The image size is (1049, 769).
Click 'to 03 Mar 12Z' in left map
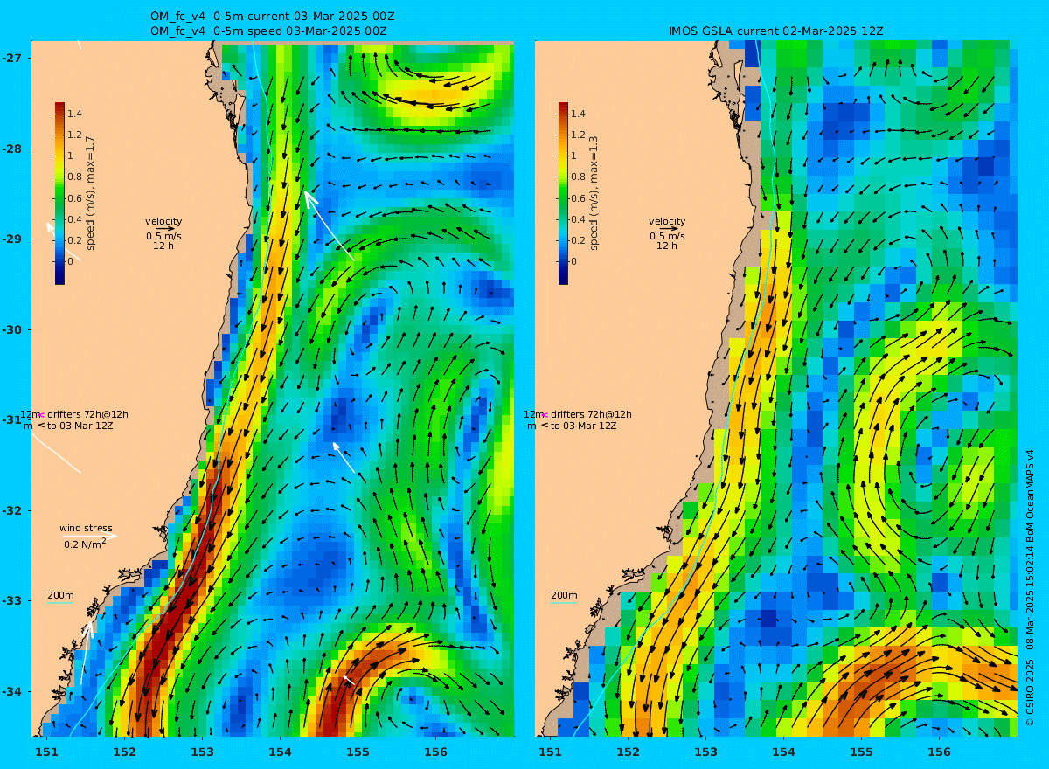(80, 426)
